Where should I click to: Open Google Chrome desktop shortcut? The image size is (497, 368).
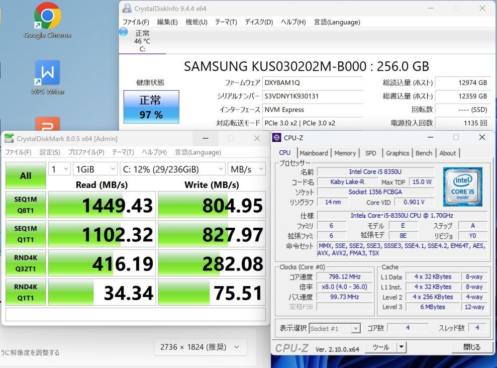coord(48,20)
